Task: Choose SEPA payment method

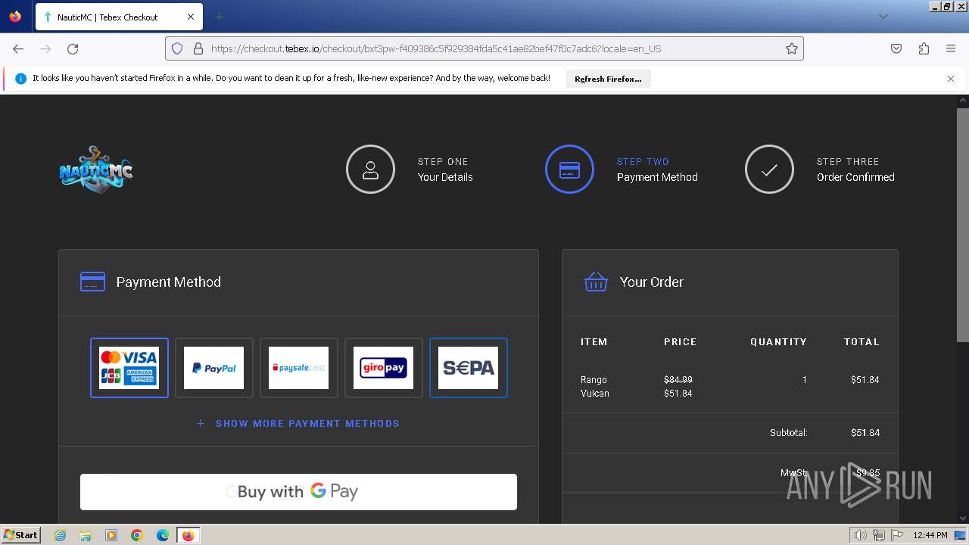Action: [x=469, y=368]
